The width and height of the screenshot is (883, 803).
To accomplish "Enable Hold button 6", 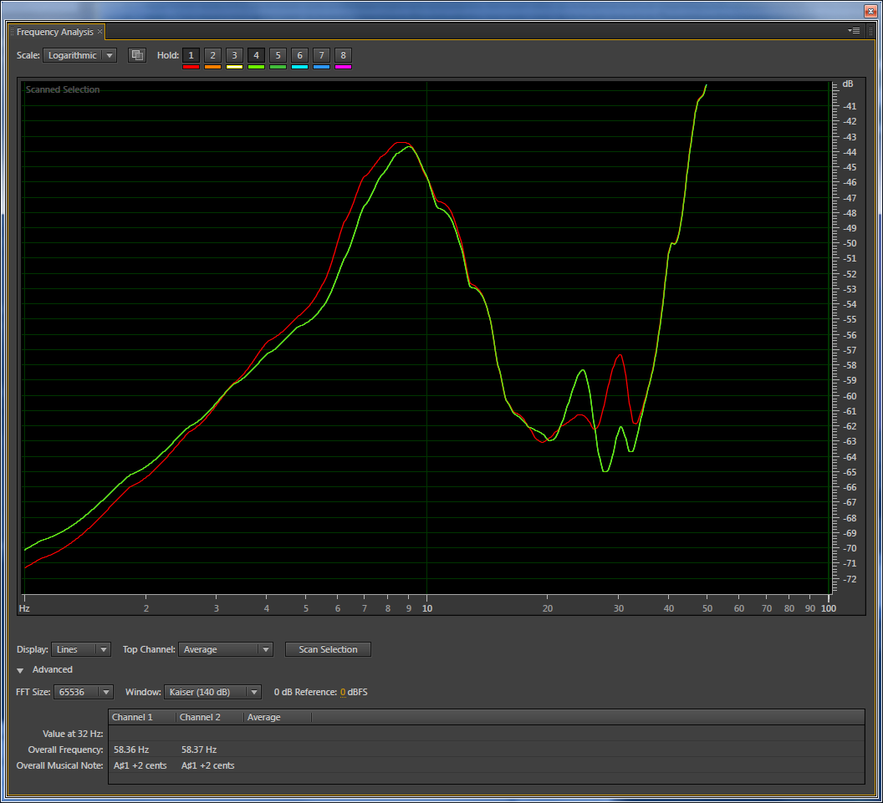I will 299,55.
